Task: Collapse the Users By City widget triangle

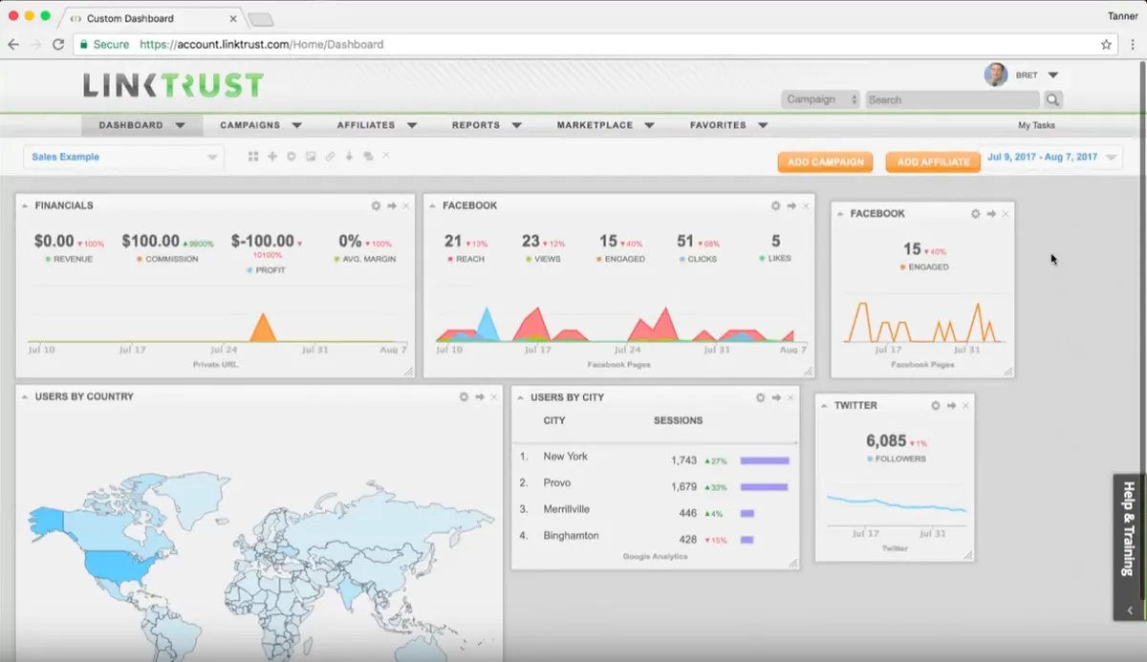Action: point(521,398)
